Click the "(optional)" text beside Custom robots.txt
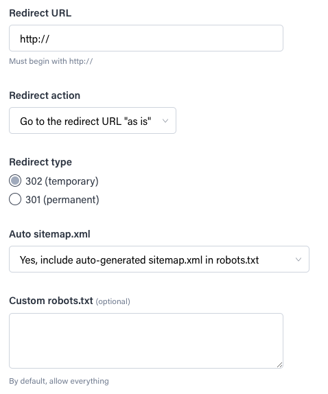 113,301
